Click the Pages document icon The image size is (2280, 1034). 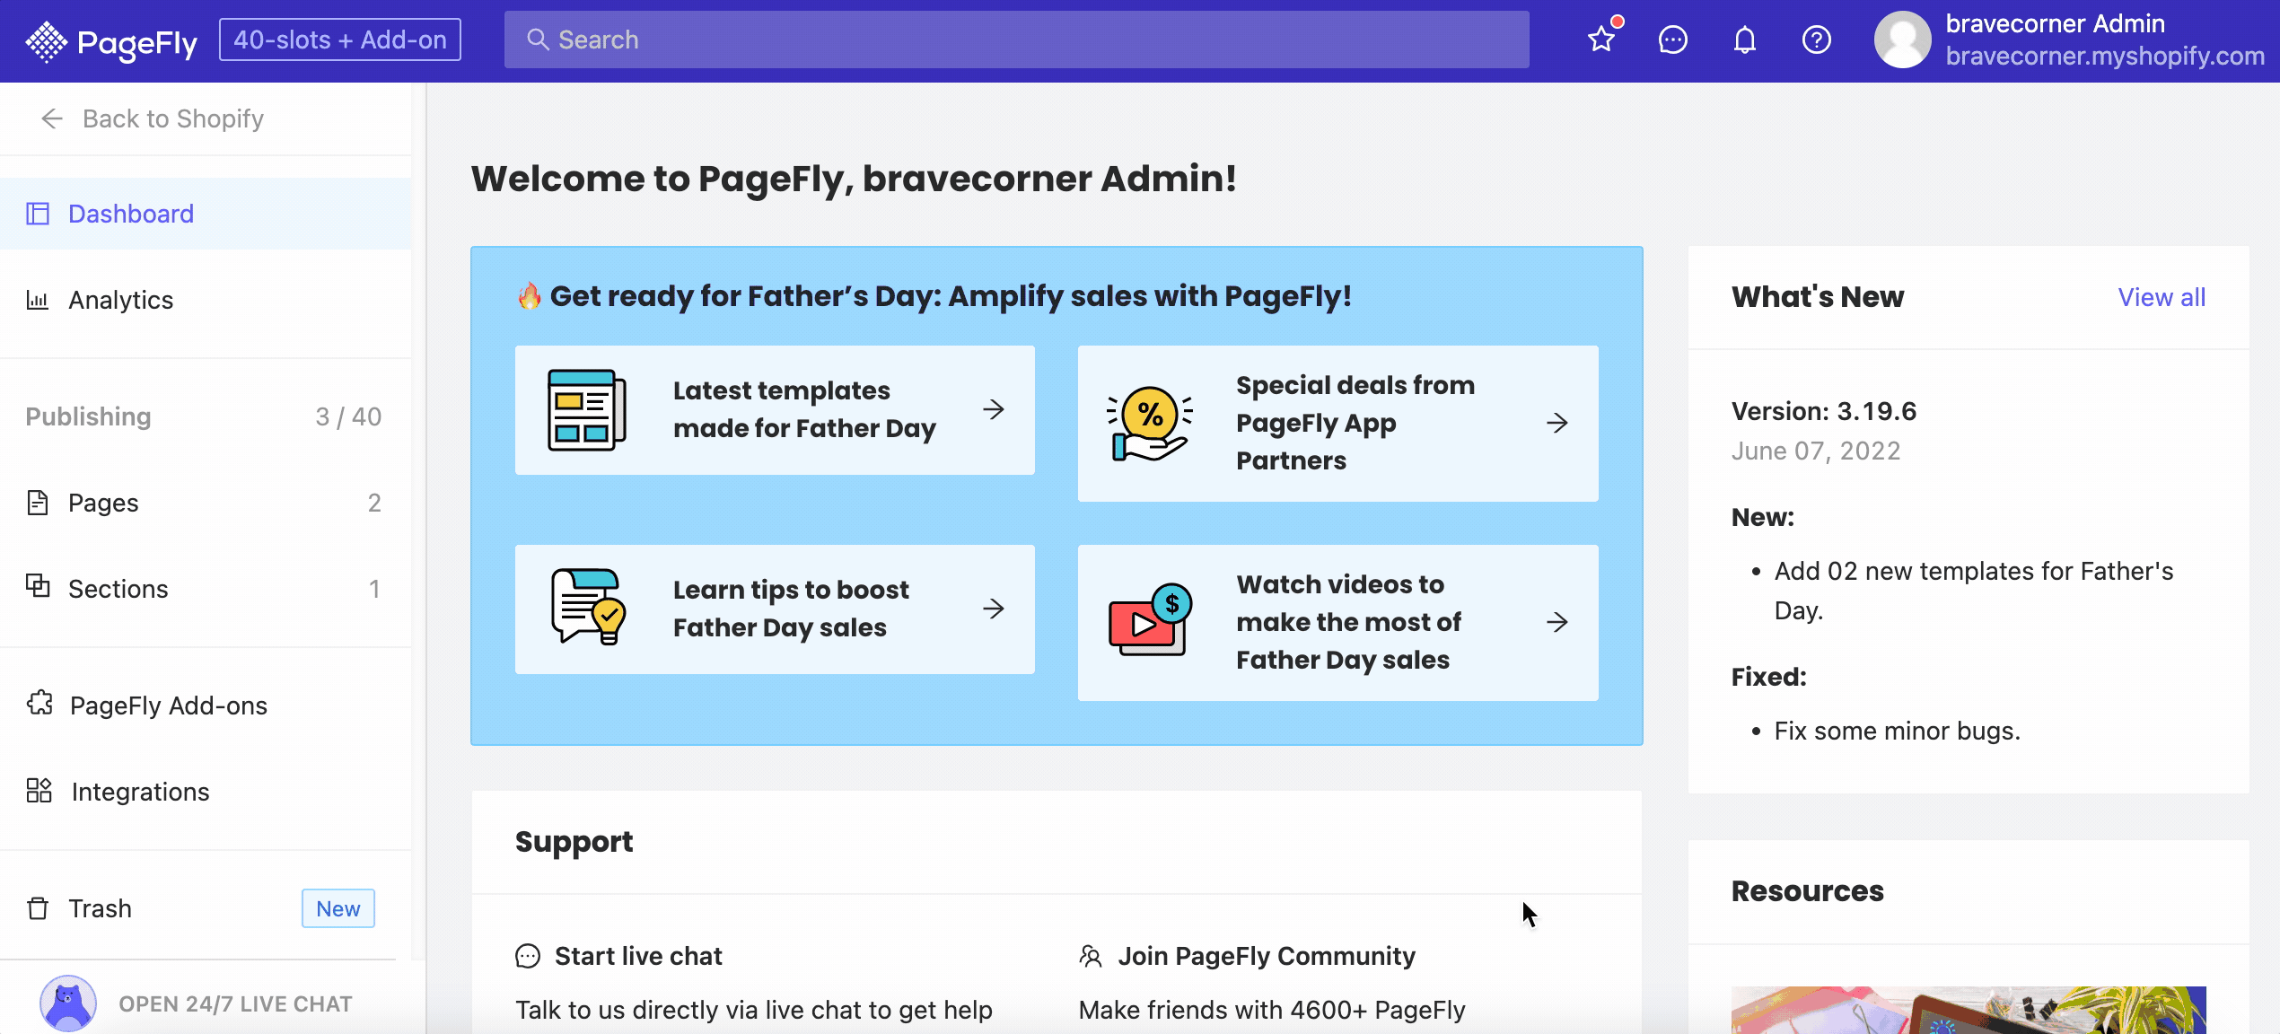[x=38, y=503]
